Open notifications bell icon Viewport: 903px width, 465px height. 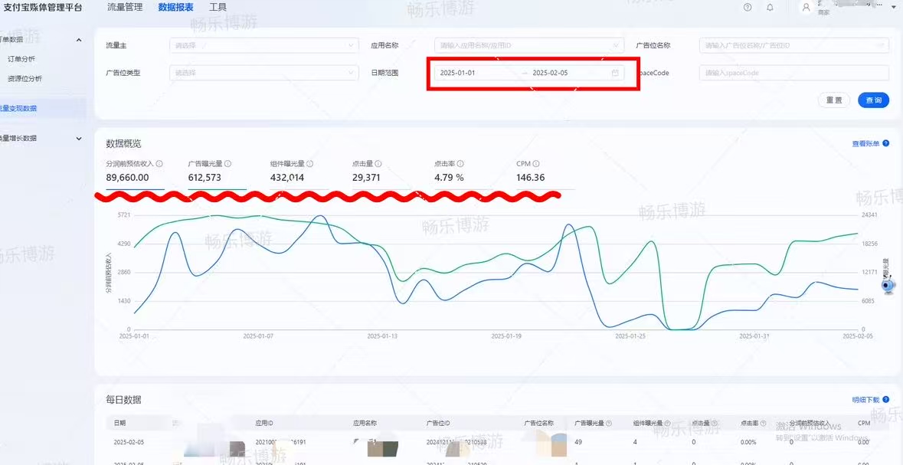(x=770, y=8)
